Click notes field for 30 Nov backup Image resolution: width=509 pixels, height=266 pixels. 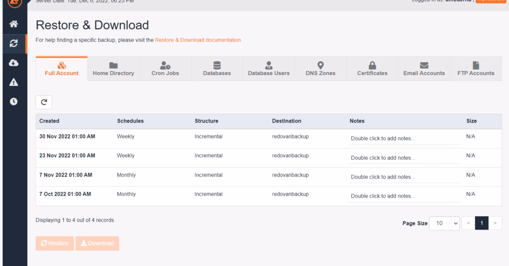pos(405,138)
